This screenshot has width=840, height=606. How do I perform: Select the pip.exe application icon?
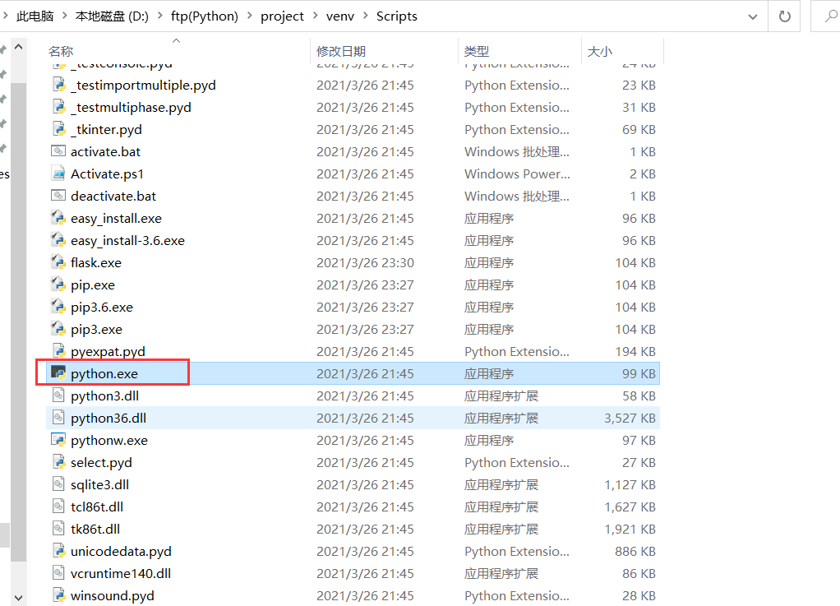coord(58,284)
